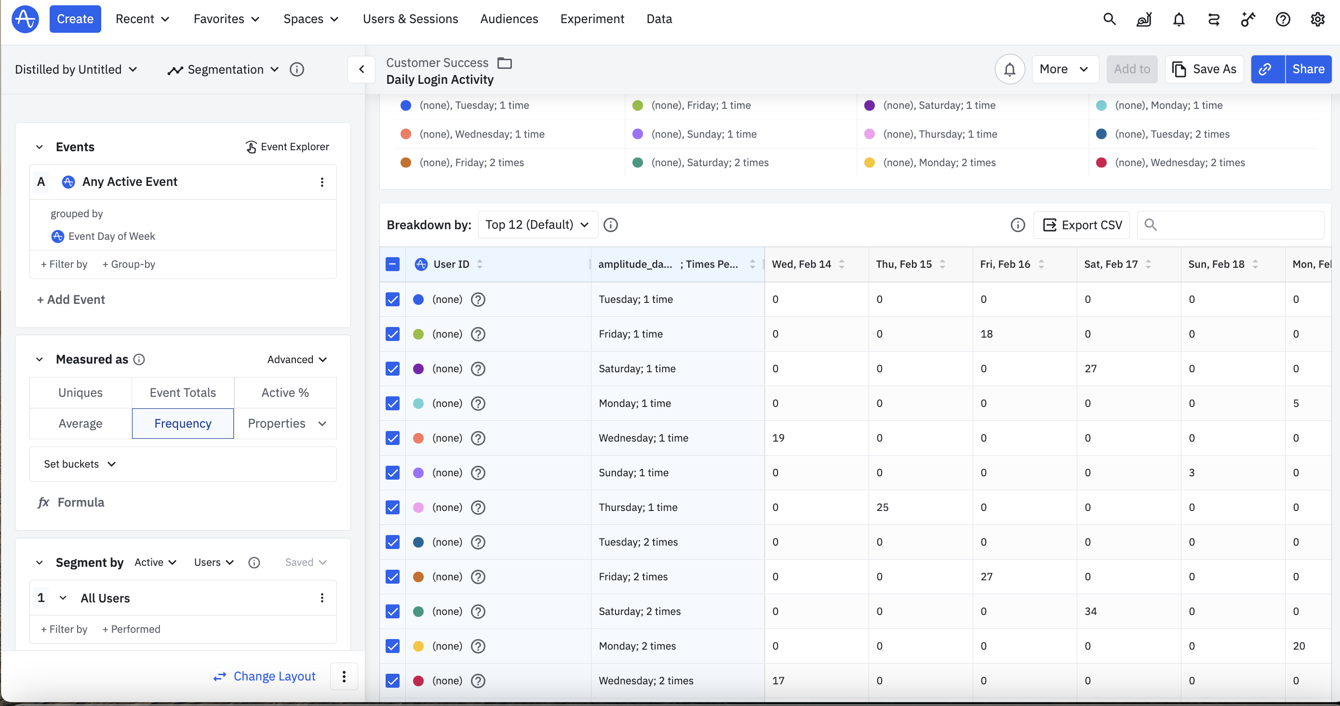Open the More dropdown menu
Viewport: 1340px width, 706px height.
pos(1064,69)
